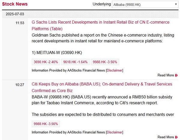Screen dimensions: 180x140
Task: Click 9988.HK -3.56% tag under Goldman article
Action: click(105, 62)
